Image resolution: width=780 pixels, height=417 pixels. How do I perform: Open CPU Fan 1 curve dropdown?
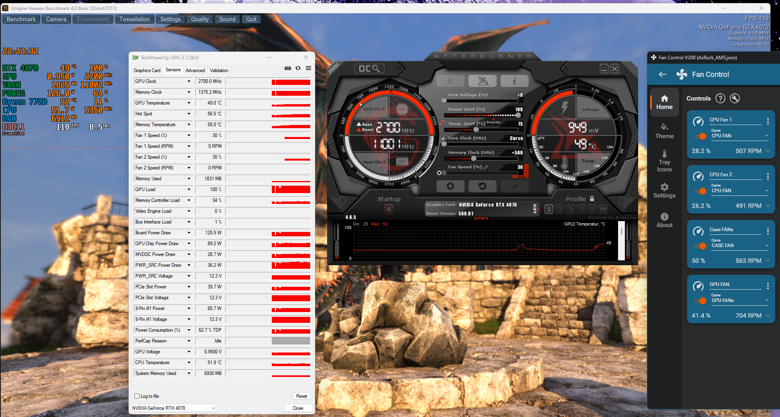(x=740, y=136)
